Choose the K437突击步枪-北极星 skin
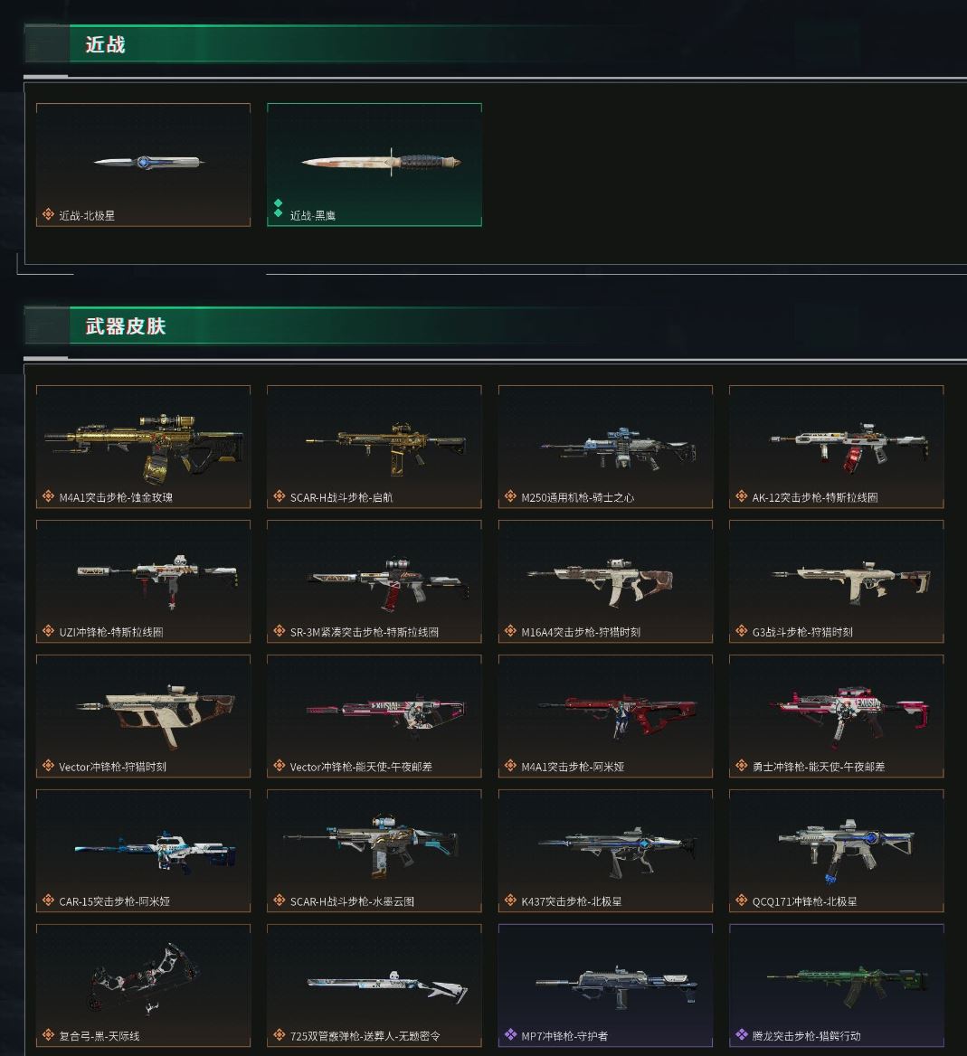The image size is (967, 1056). (x=605, y=851)
